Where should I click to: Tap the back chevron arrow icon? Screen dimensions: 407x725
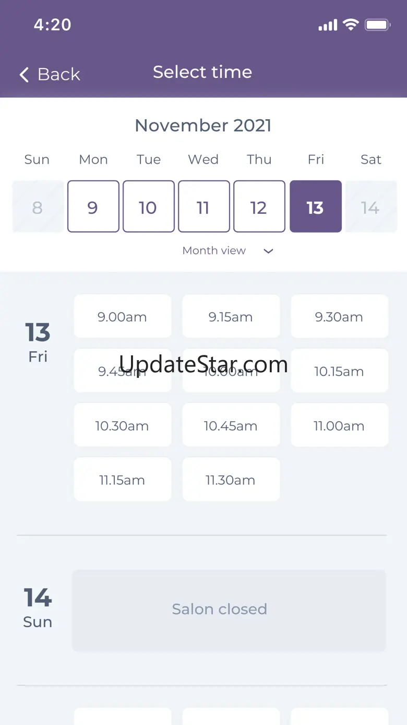point(24,75)
